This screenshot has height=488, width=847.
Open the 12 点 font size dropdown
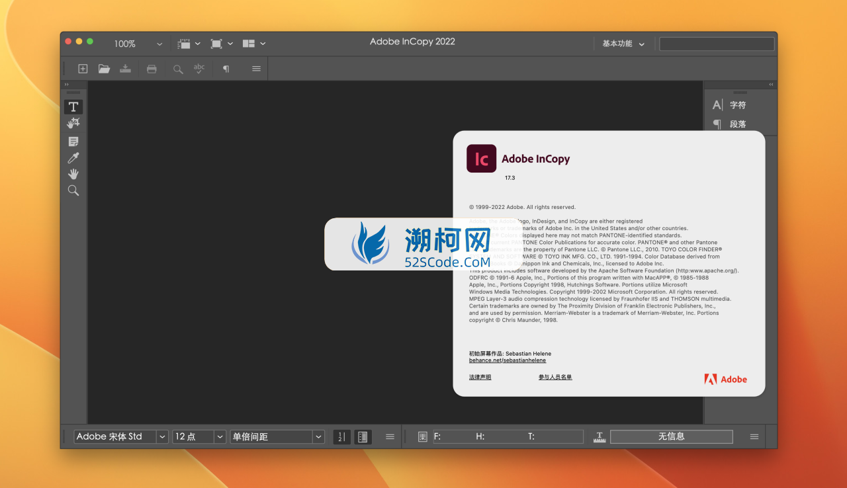click(x=220, y=436)
